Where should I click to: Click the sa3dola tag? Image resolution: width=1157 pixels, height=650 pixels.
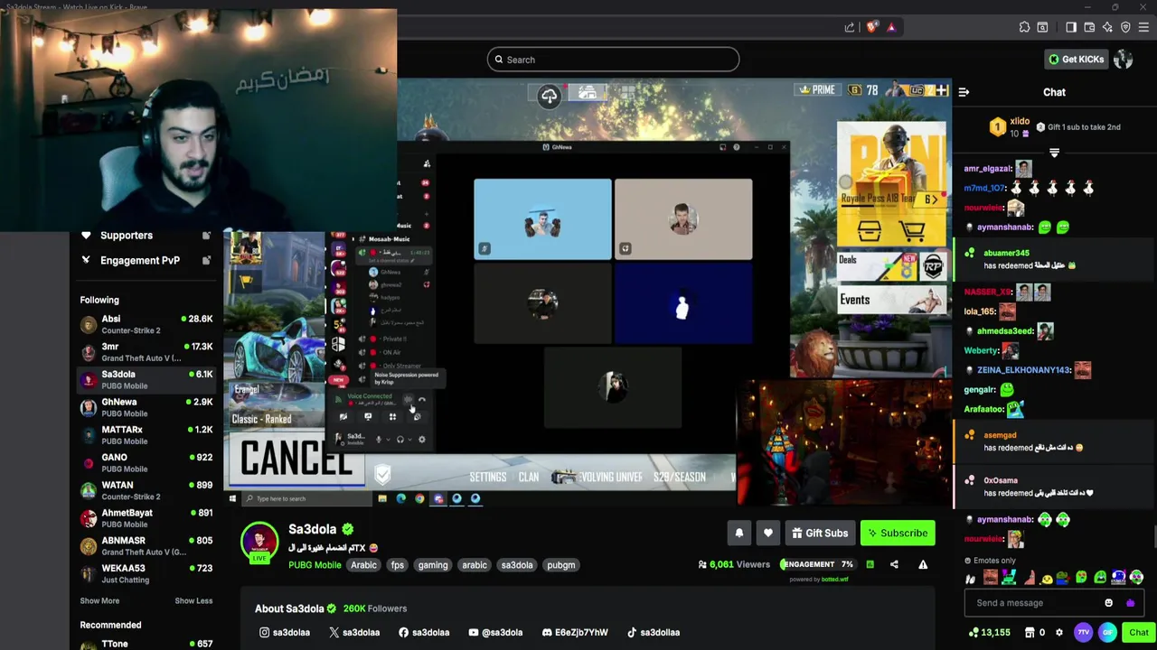517,565
